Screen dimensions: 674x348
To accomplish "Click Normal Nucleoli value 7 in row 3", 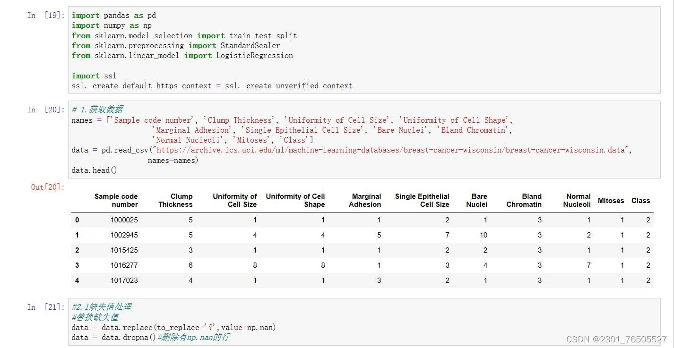I will [x=589, y=265].
